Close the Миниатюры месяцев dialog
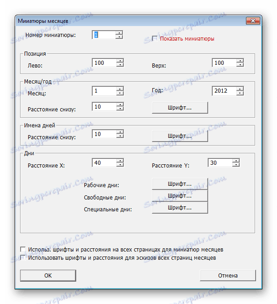The height and width of the screenshot is (304, 277). [253, 21]
